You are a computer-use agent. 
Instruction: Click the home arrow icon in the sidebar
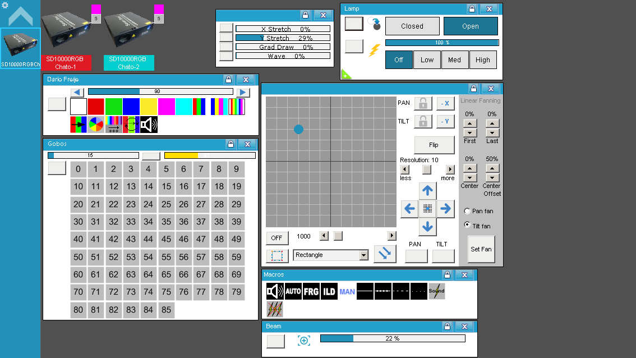(x=20, y=16)
